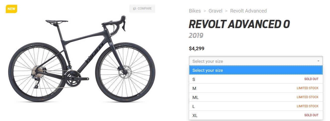The height and width of the screenshot is (121, 330).
Task: Click the $4,299 price text
Action: click(196, 48)
